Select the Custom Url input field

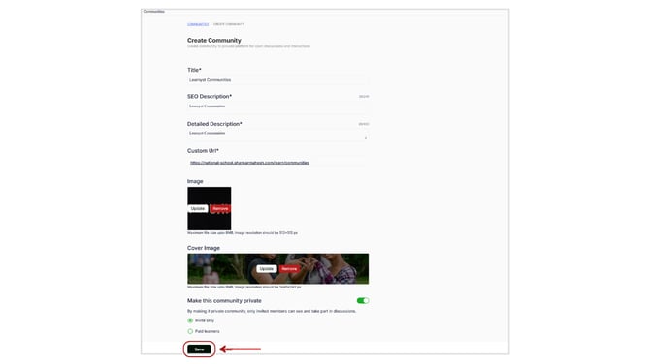click(277, 163)
